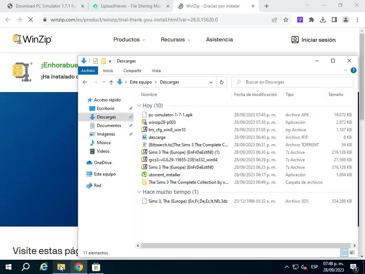
Task: Go up one folder level in Explorer
Action: [x=111, y=82]
